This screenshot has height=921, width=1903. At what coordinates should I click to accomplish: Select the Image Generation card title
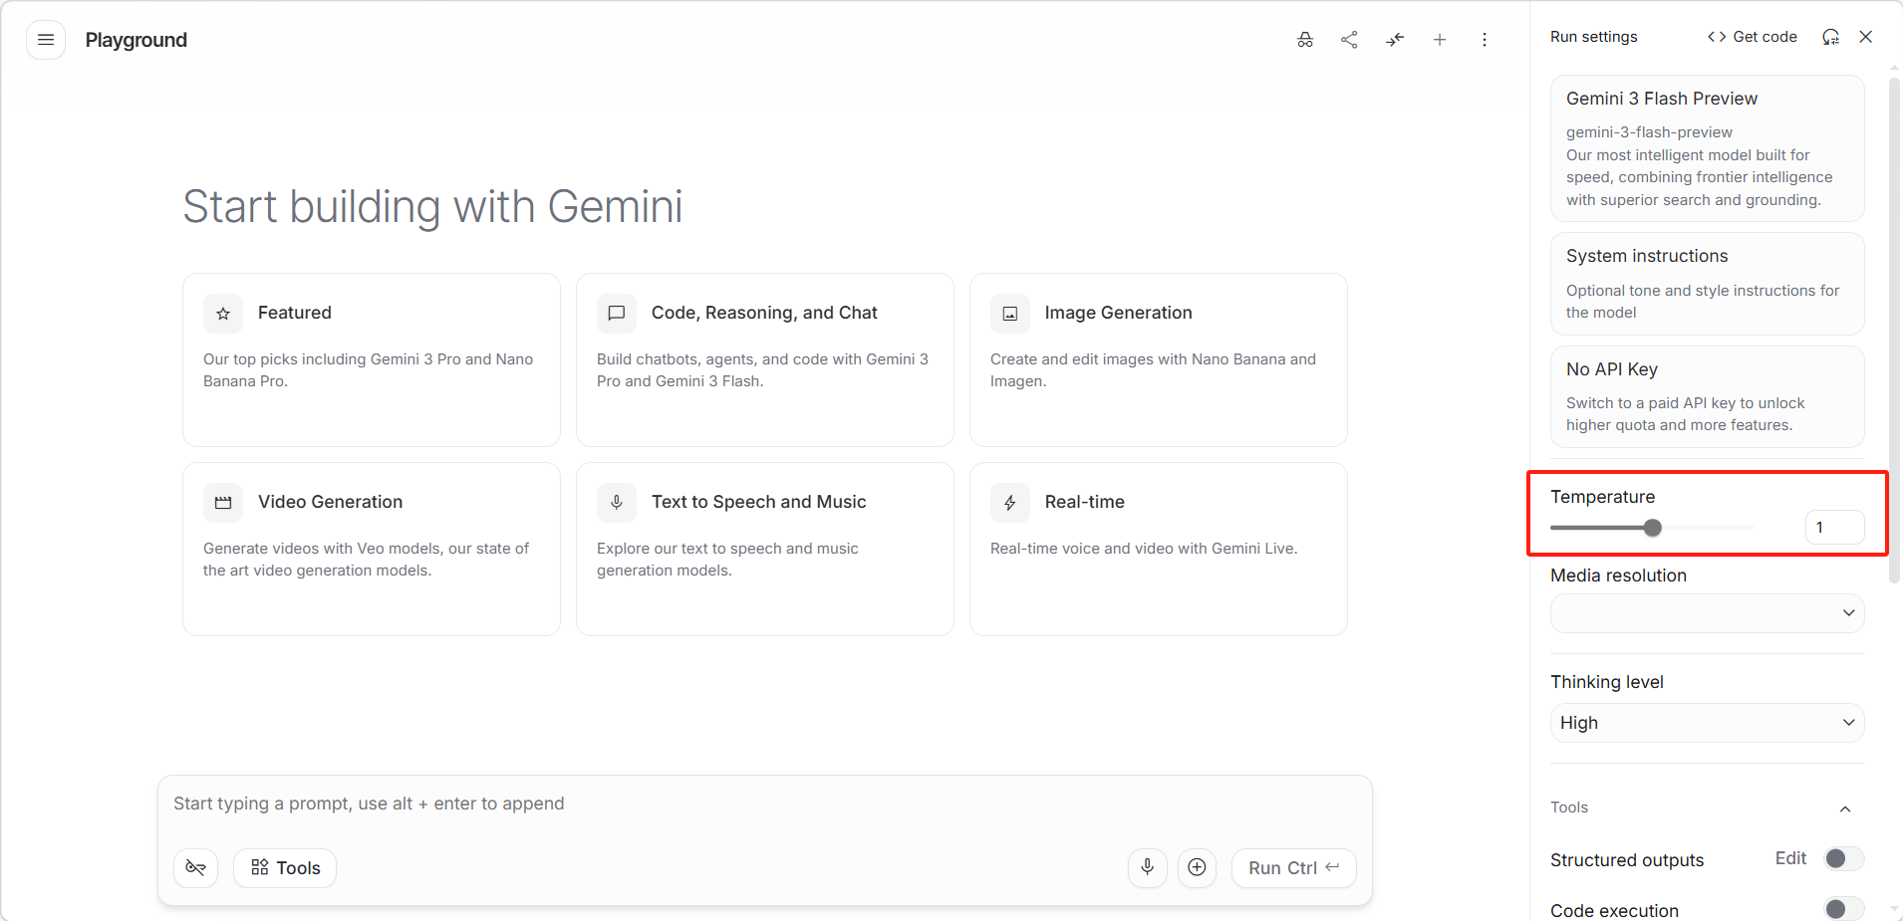1118,313
